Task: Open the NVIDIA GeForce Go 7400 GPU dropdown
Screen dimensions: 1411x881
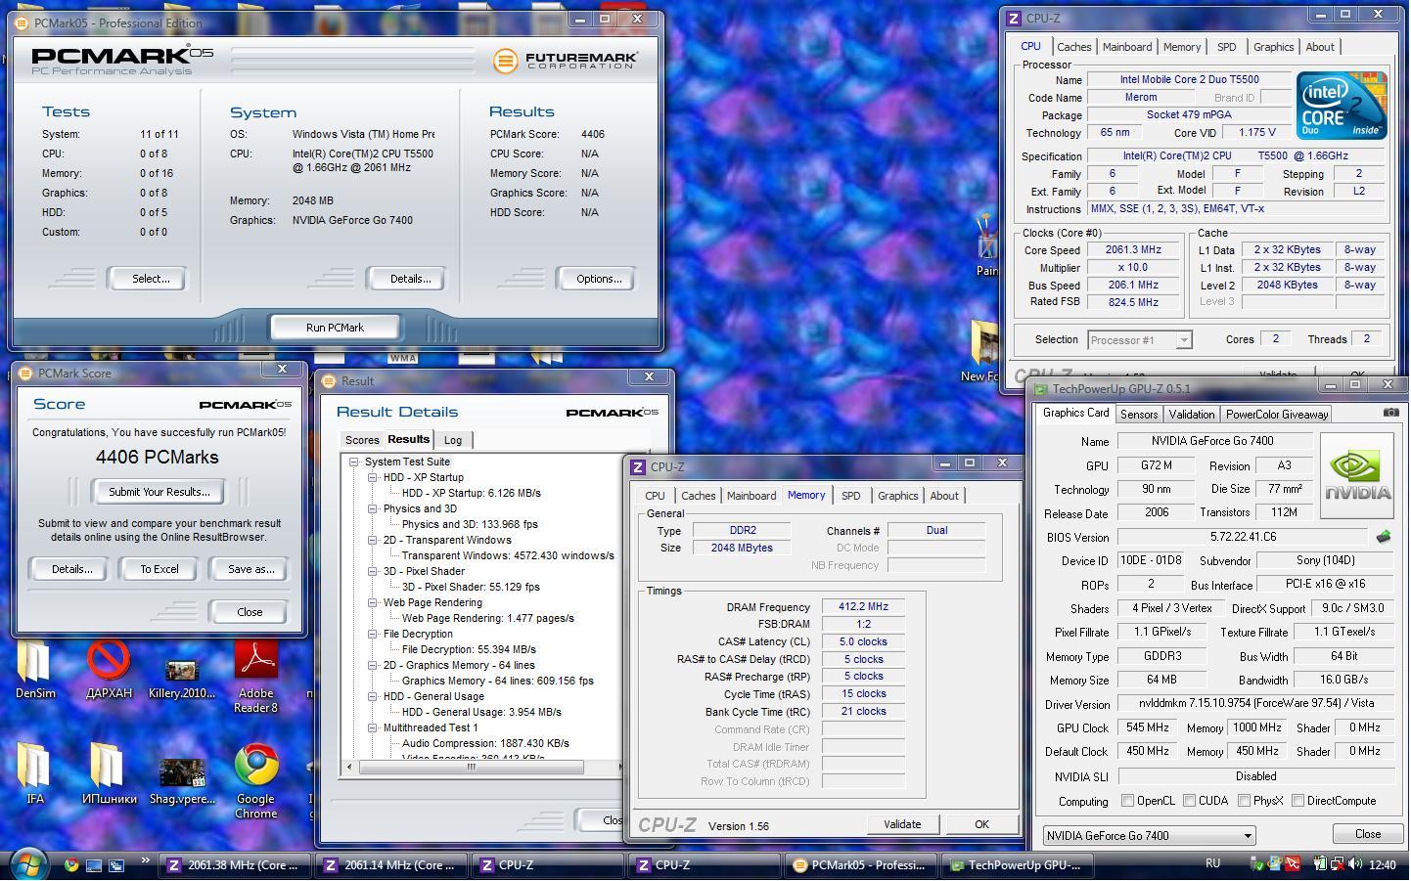Action: pyautogui.click(x=1149, y=835)
